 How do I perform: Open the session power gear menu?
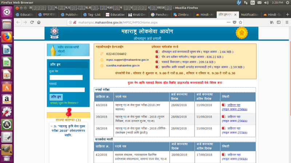[x=287, y=3]
